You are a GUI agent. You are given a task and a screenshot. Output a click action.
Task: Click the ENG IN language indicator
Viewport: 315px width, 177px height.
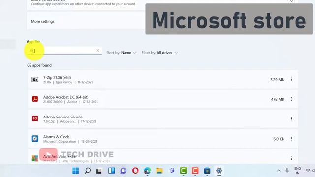pos(297,171)
